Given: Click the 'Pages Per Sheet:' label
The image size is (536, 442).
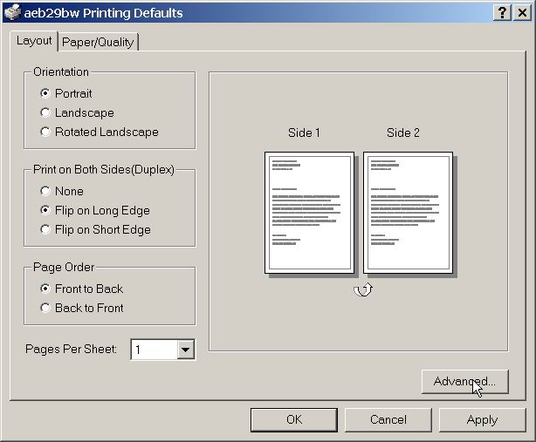Looking at the screenshot, I should click(x=71, y=349).
